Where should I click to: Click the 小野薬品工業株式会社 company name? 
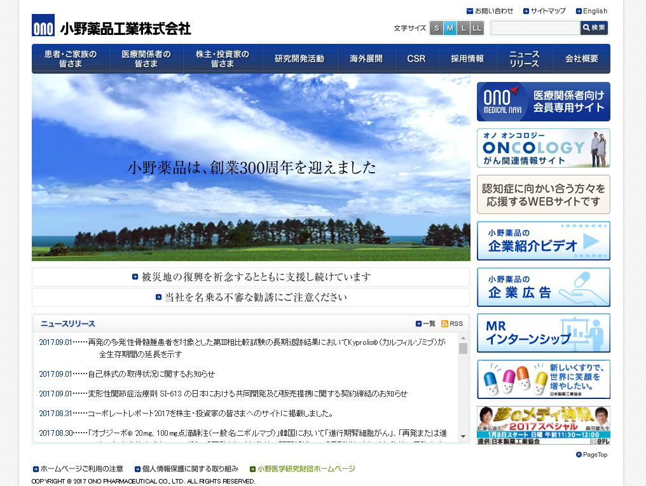[x=126, y=29]
